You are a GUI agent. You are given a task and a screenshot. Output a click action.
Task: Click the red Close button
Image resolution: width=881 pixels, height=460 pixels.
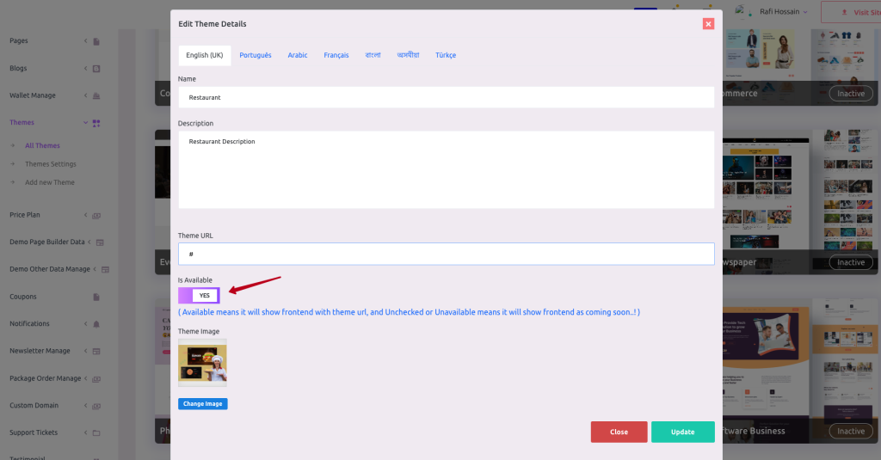click(619, 432)
